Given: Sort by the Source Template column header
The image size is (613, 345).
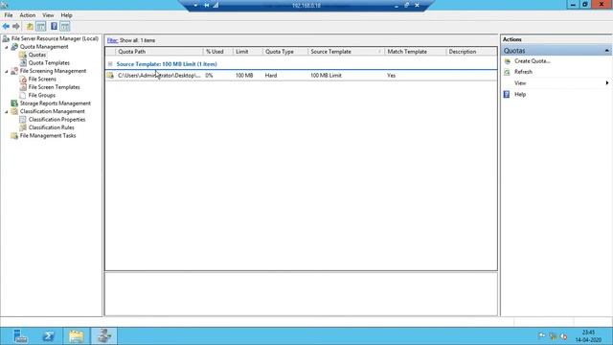Looking at the screenshot, I should (346, 51).
